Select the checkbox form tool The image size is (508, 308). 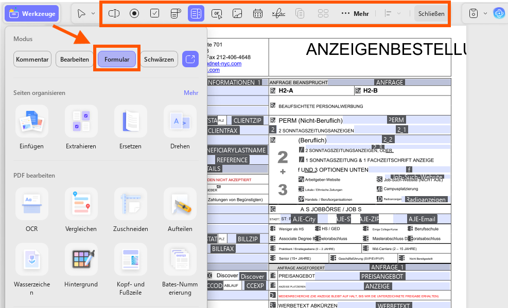click(x=155, y=13)
